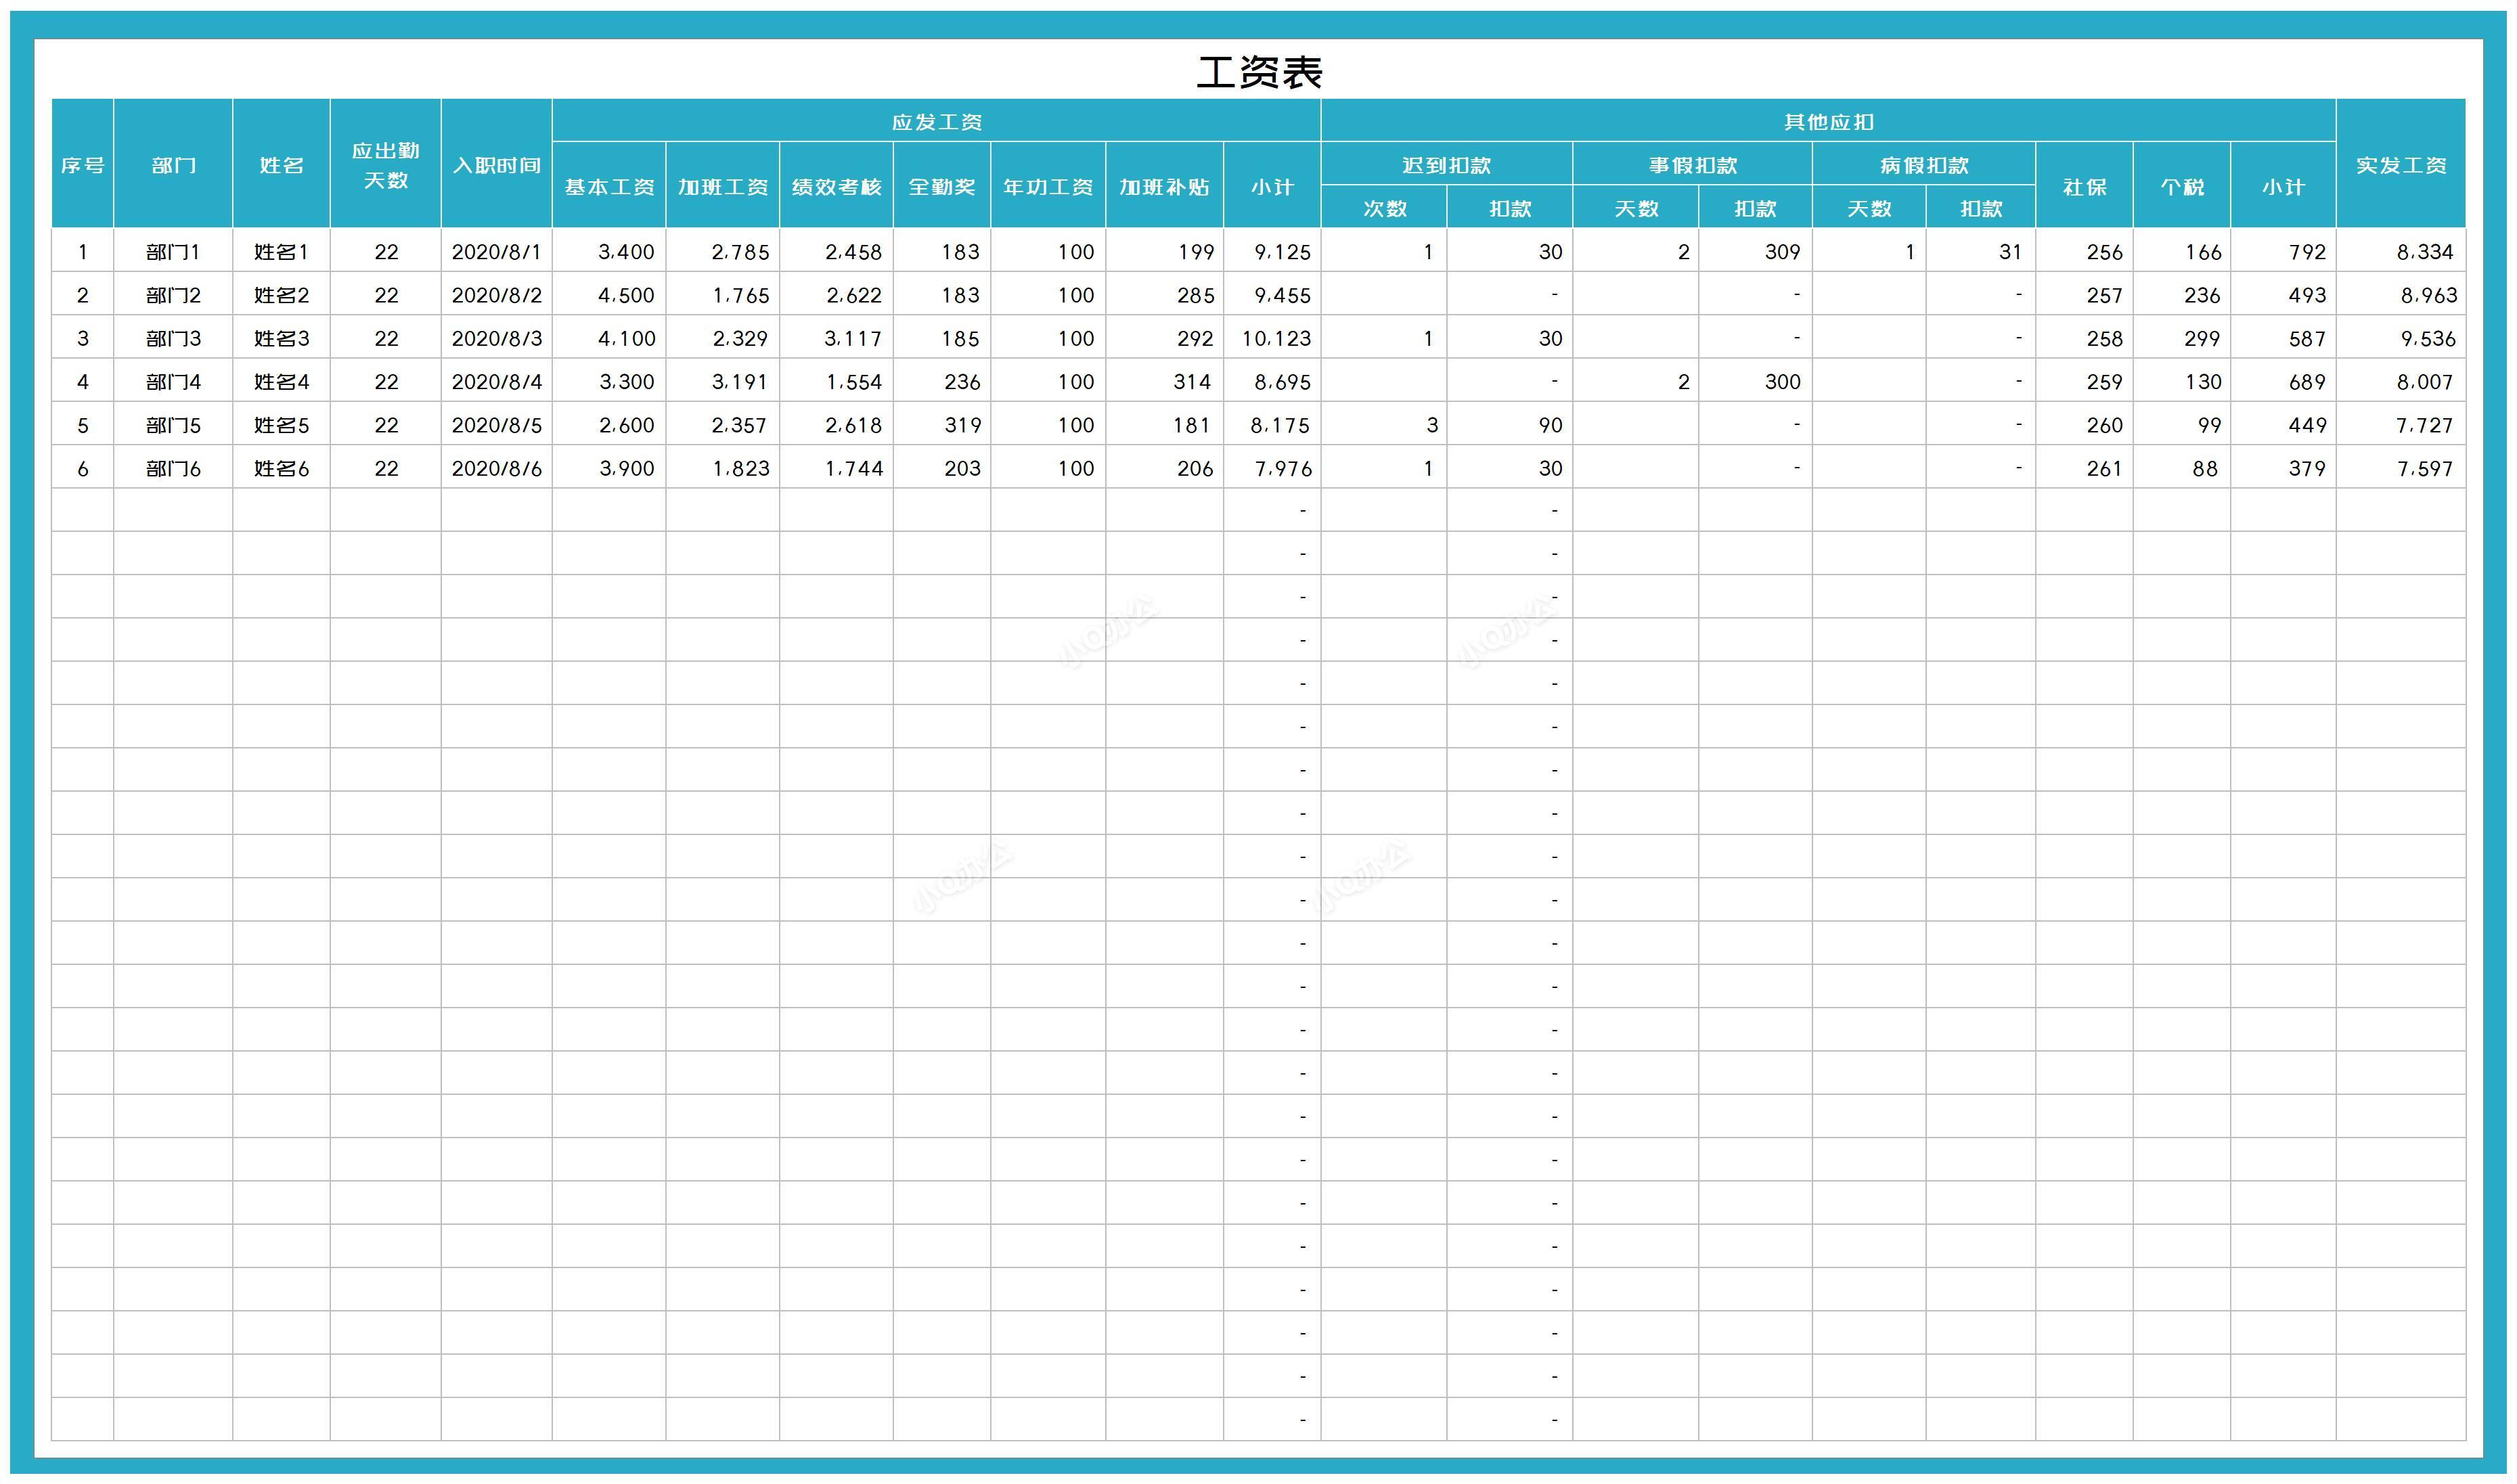Click the 工资表 title text

pos(1258,72)
